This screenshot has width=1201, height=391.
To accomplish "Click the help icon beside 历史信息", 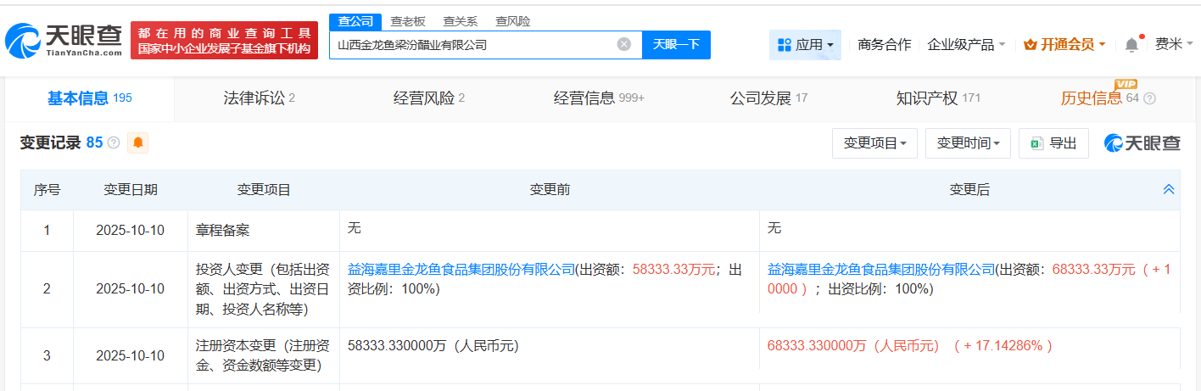I will coord(1149,98).
